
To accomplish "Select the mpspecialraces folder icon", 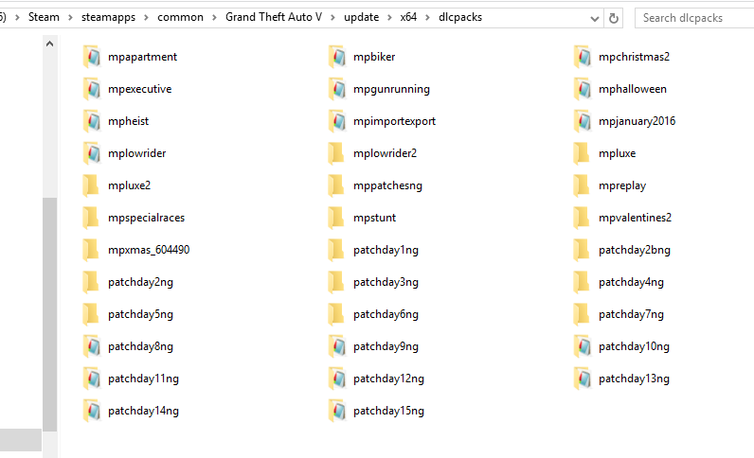I will coord(91,218).
